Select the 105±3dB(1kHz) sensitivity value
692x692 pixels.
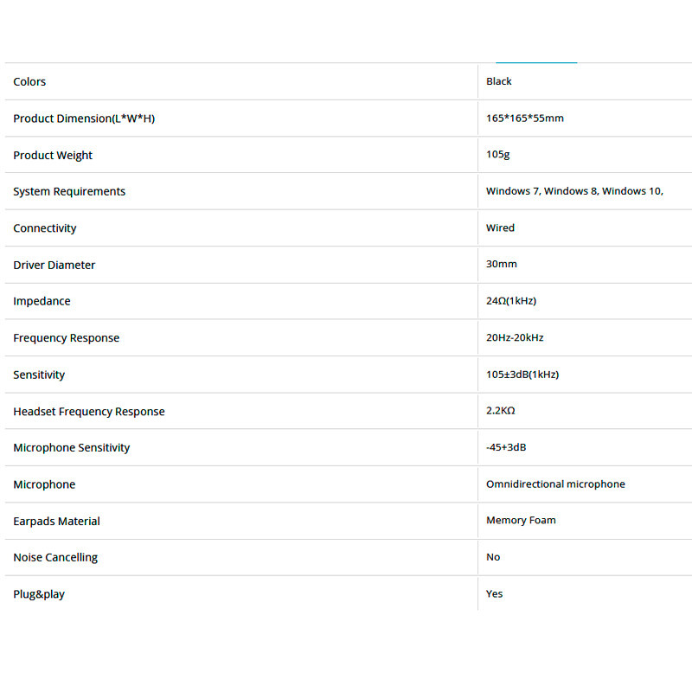pyautogui.click(x=522, y=375)
